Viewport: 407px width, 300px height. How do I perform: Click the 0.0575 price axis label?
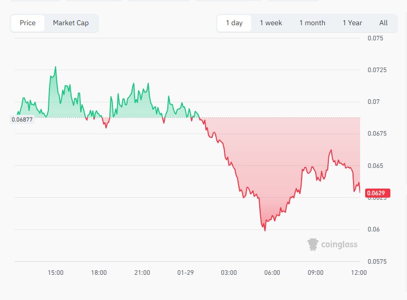click(x=376, y=262)
